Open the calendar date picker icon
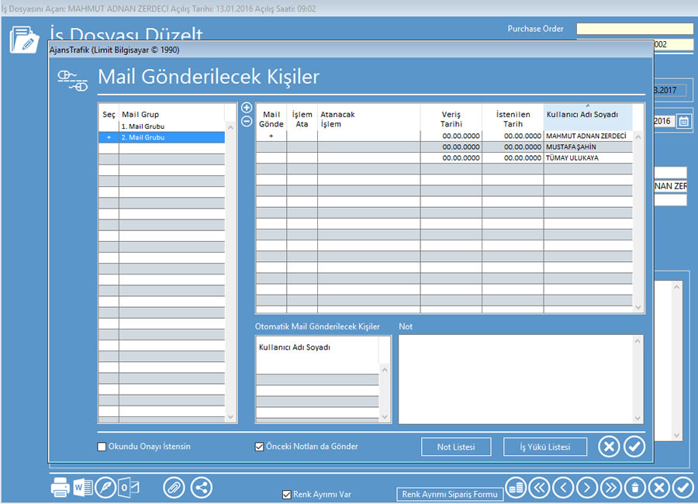 [x=683, y=122]
